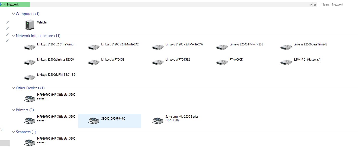Screen dimensions: 358x159
Task: Select Linksys E2500:Linksys E2500 router icon
Action: [30, 62]
